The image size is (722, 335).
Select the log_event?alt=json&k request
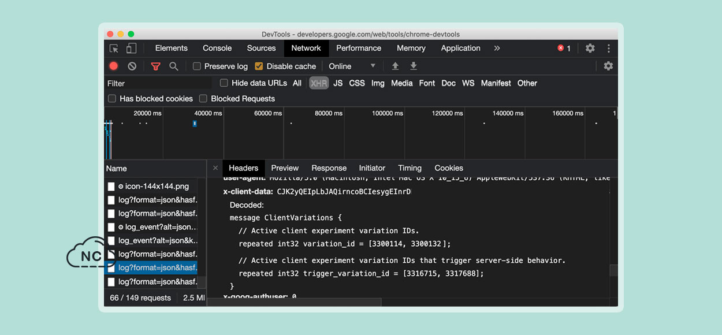[x=151, y=240]
